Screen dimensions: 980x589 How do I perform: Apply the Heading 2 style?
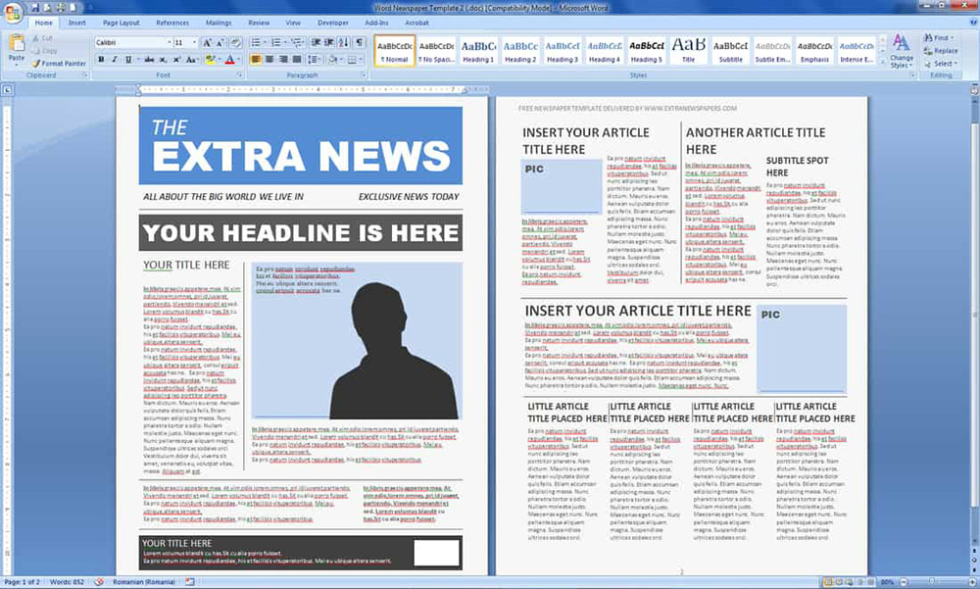click(x=520, y=51)
